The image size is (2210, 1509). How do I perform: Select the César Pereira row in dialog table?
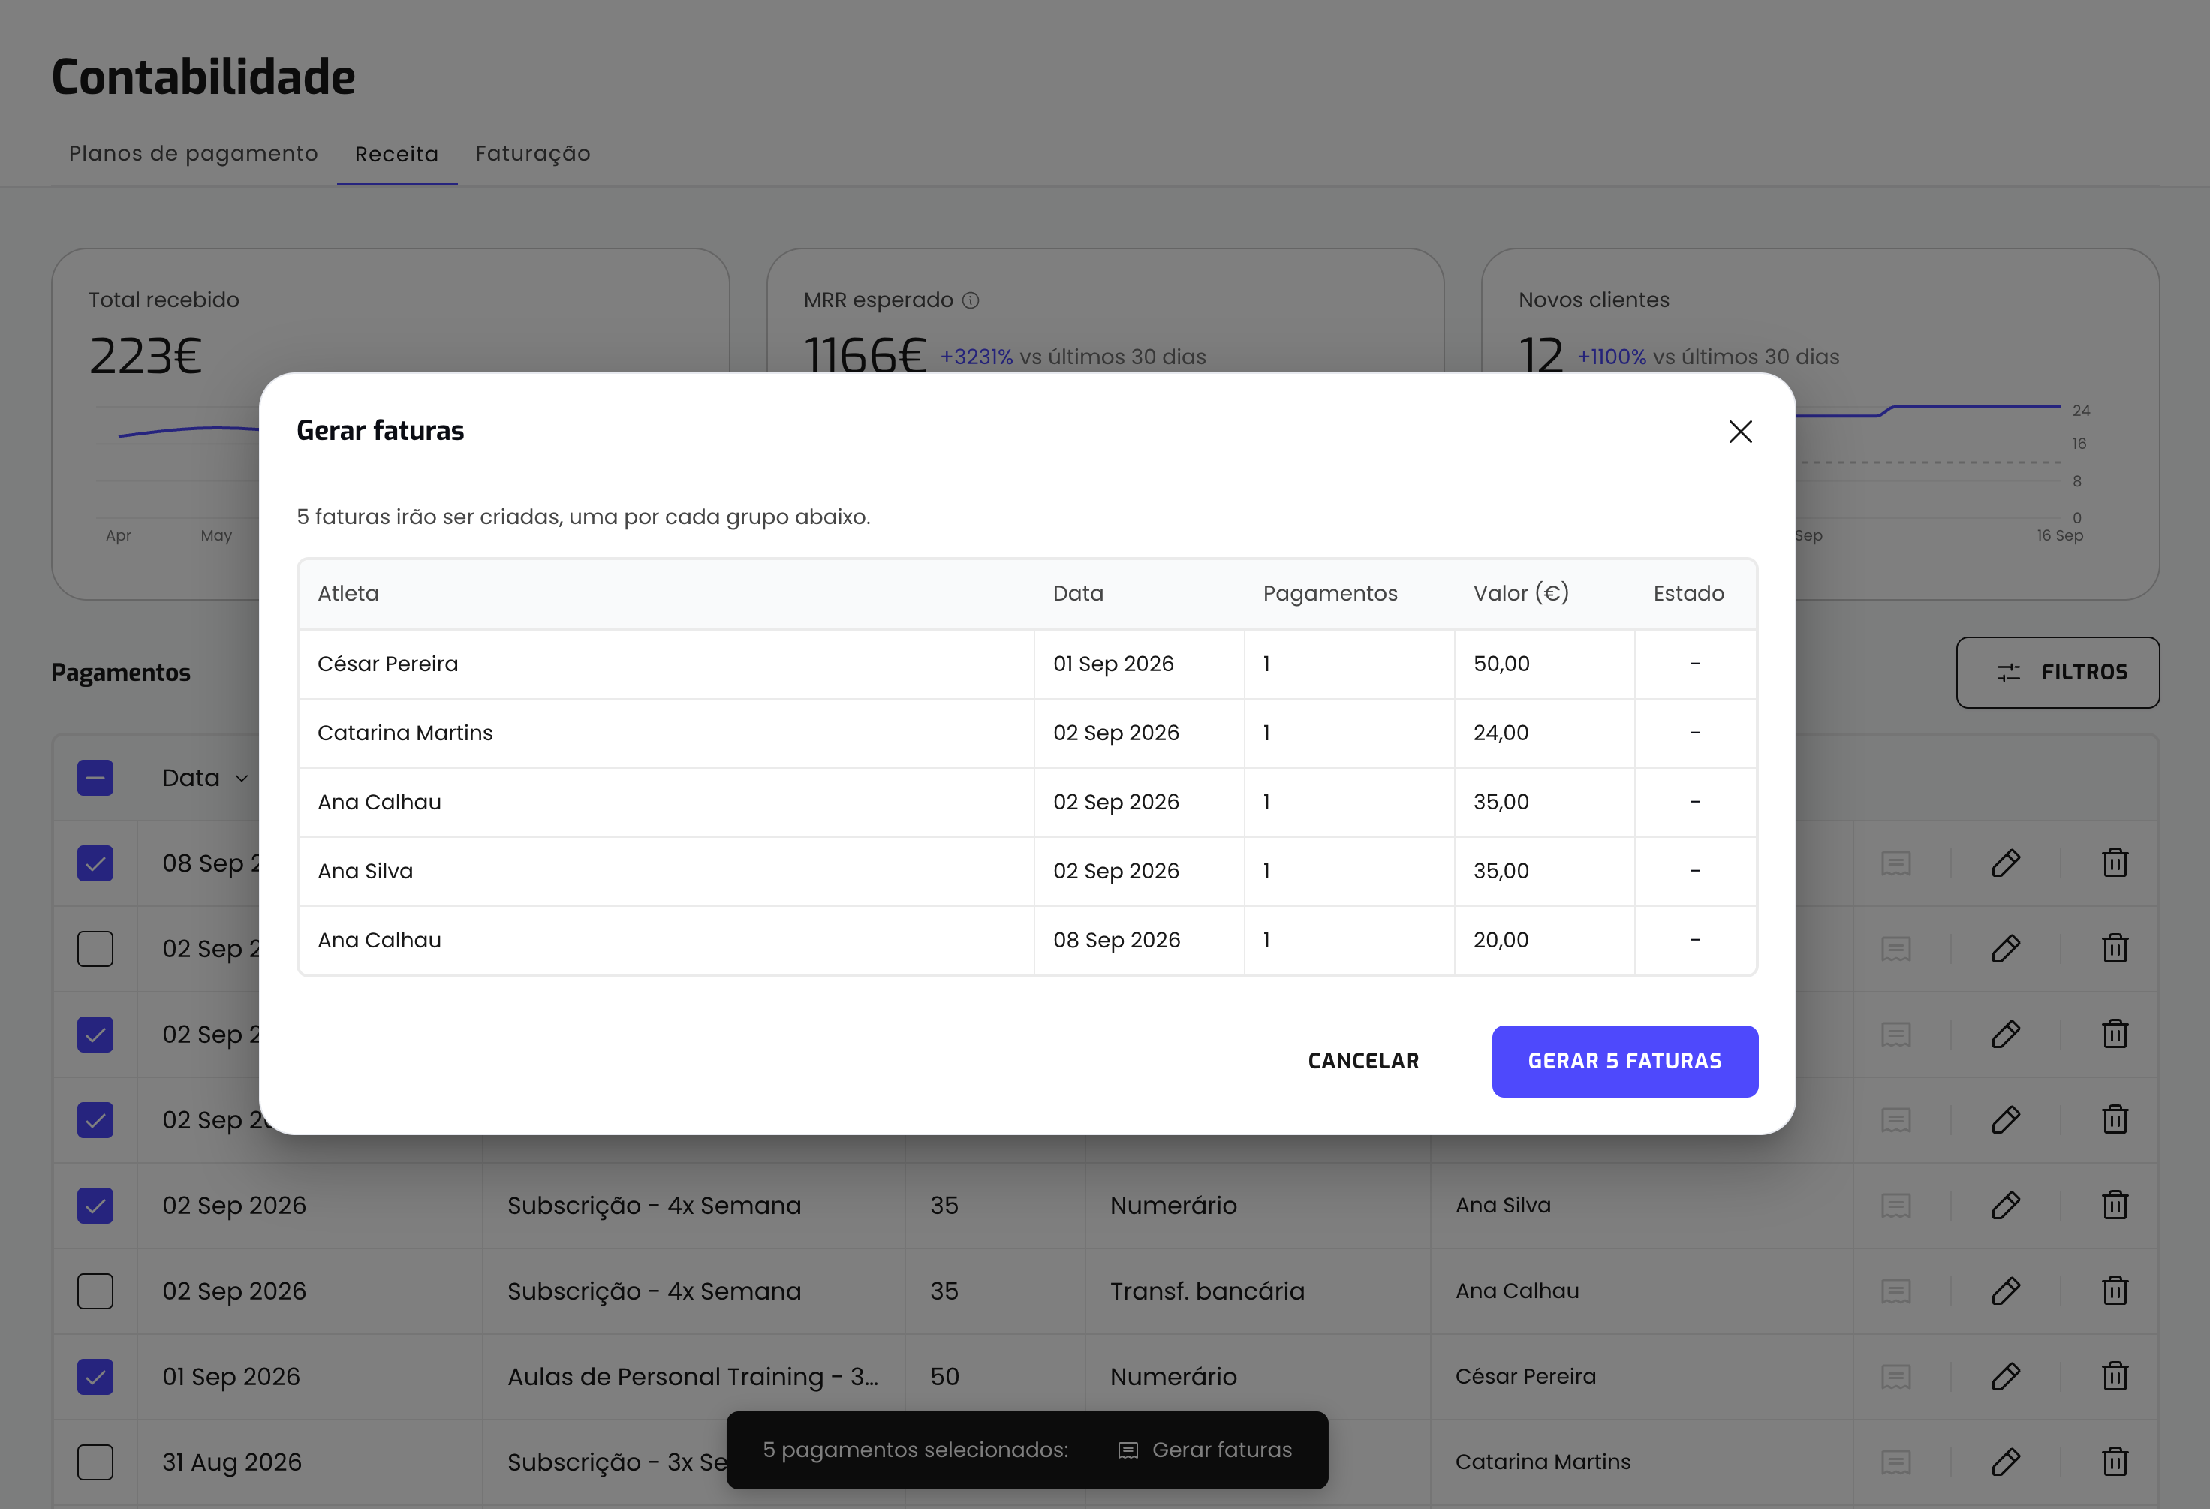click(1027, 664)
